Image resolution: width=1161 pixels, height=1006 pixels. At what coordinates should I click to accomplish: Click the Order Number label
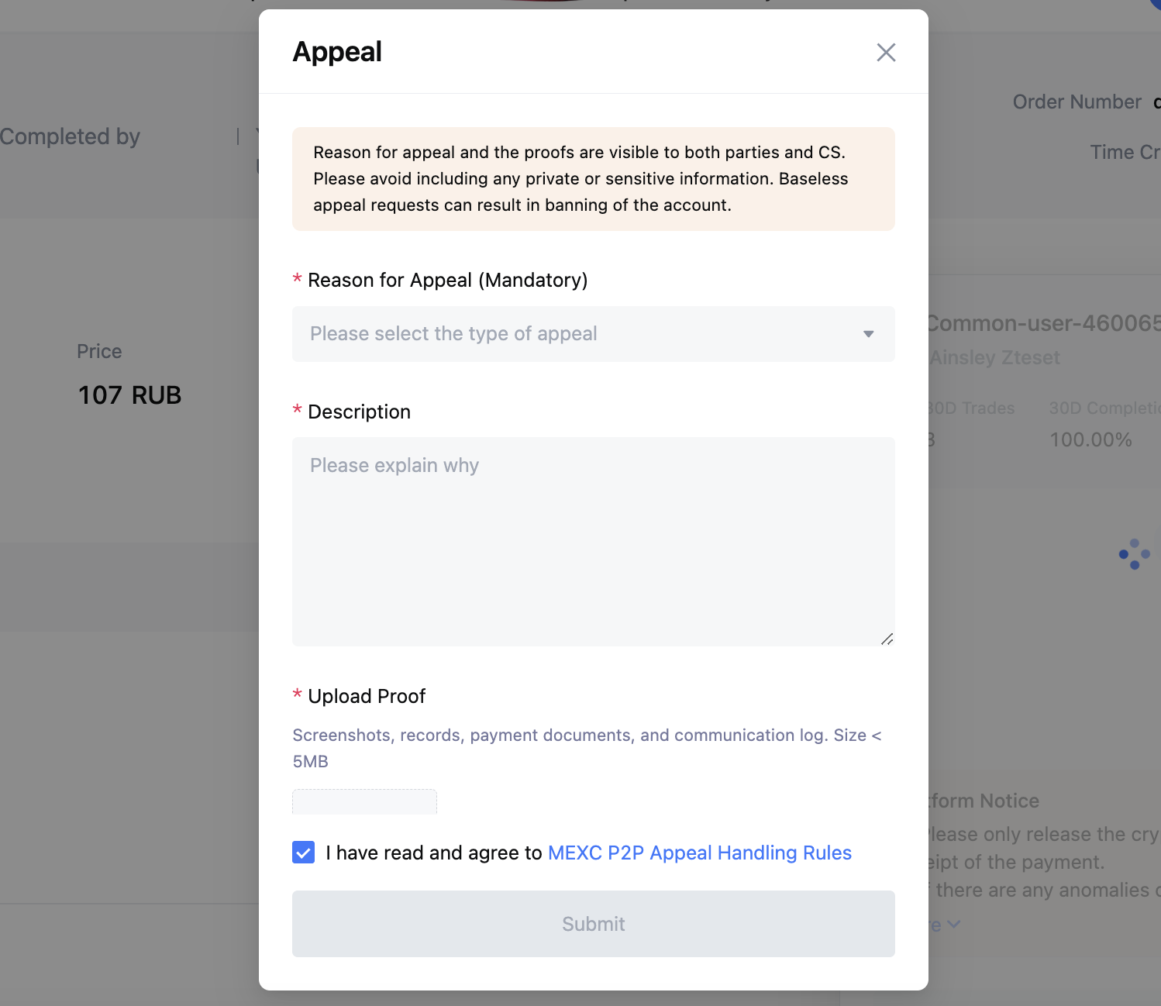1077,102
